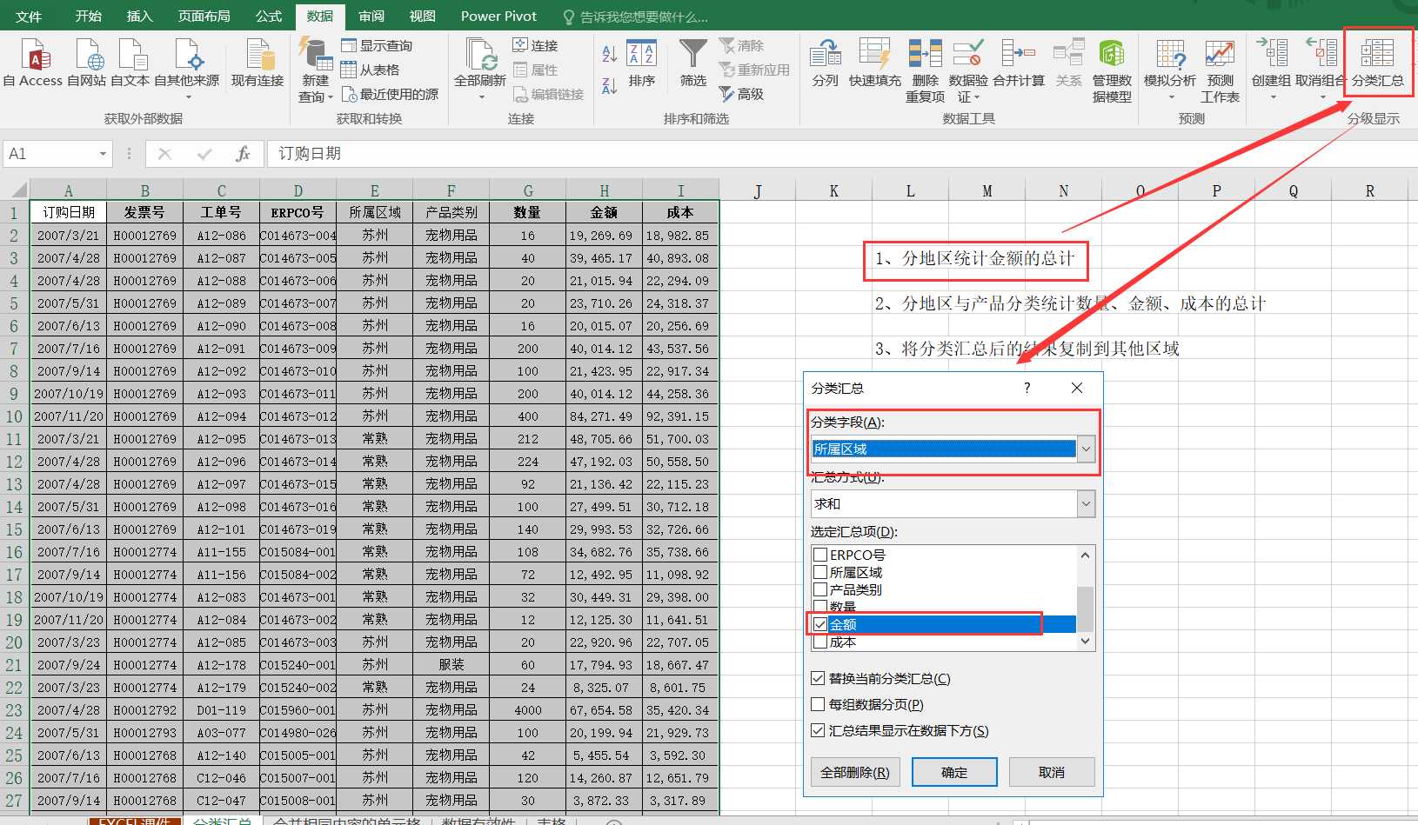1418x825 pixels.
Task: Switch to the 开始 (Home) tab
Action: pos(88,17)
